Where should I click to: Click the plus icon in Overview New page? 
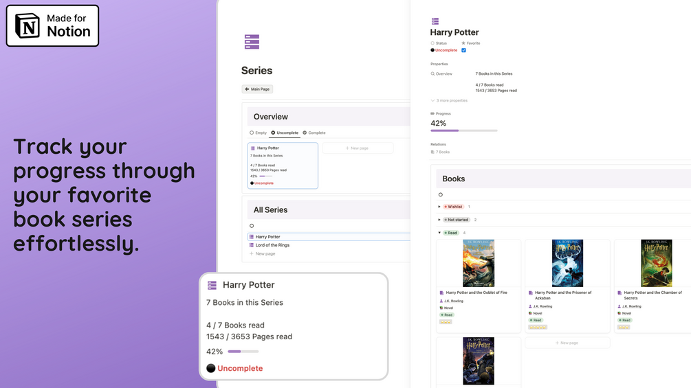tap(347, 148)
